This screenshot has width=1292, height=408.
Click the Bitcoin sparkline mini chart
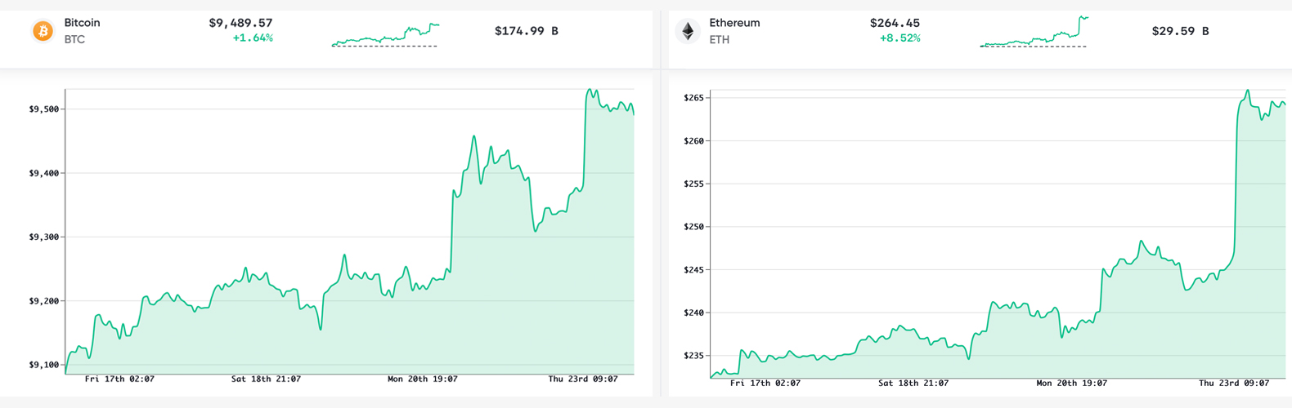pos(385,35)
